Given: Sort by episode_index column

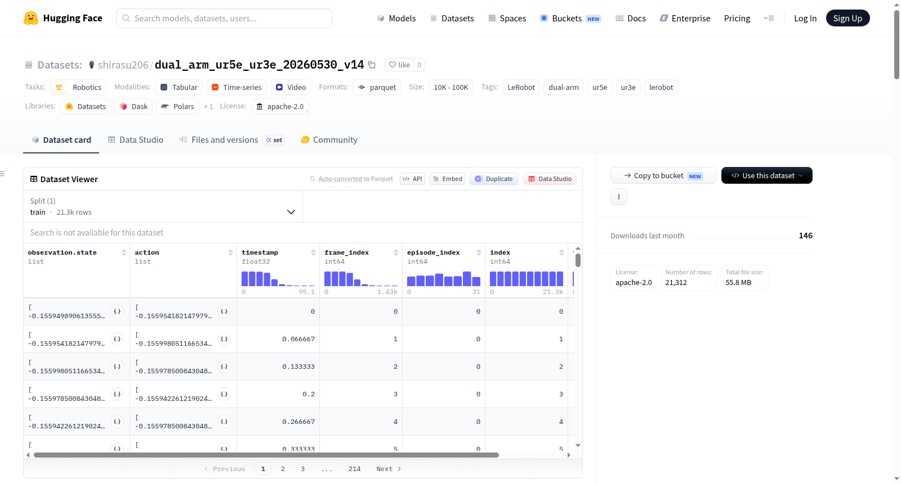Looking at the screenshot, I should 479,253.
